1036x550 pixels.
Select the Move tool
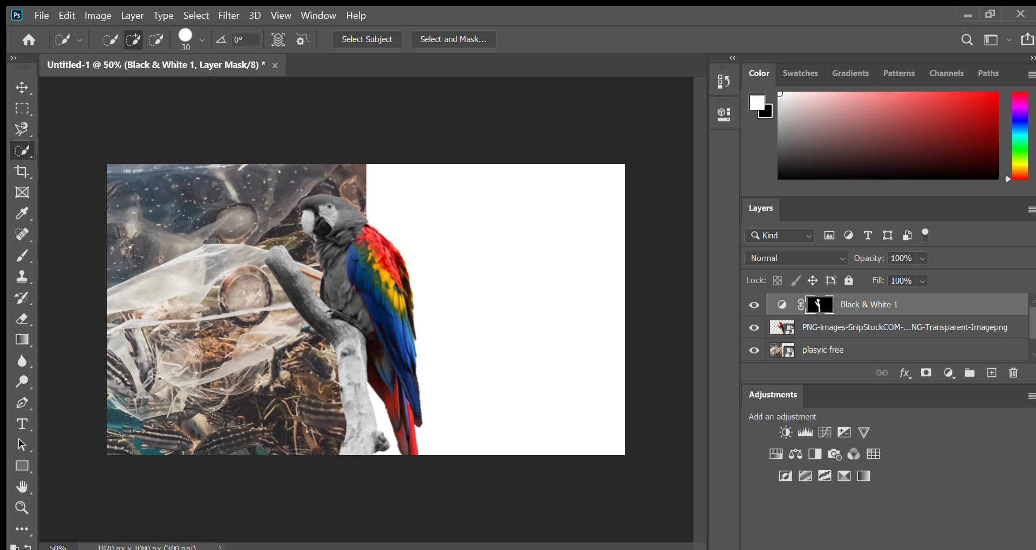[x=22, y=87]
